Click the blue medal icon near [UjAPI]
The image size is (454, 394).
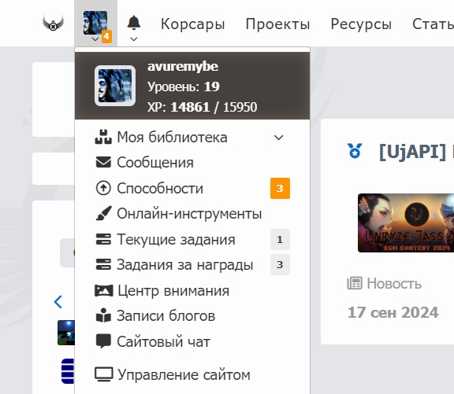pos(355,150)
